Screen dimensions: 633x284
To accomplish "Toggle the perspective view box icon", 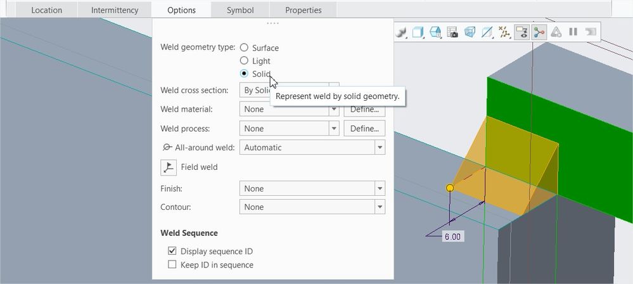I will [470, 32].
